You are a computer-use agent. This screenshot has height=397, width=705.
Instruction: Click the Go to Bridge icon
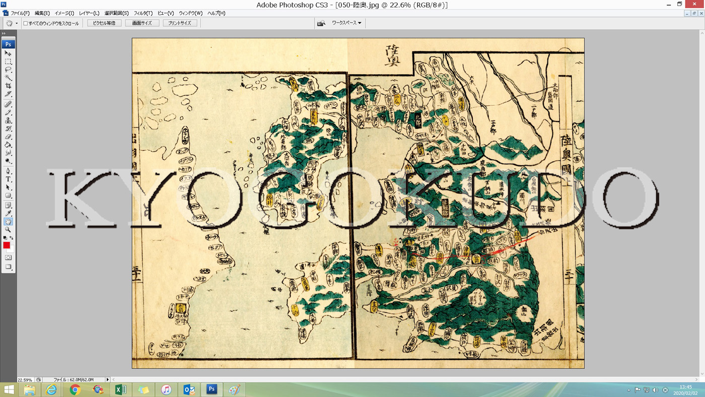[x=321, y=23]
